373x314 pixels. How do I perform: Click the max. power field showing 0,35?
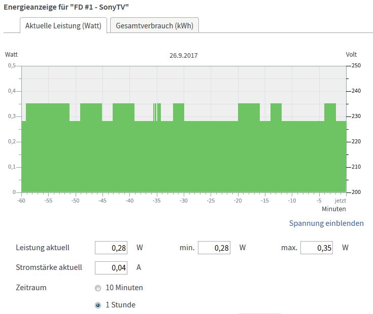click(317, 248)
